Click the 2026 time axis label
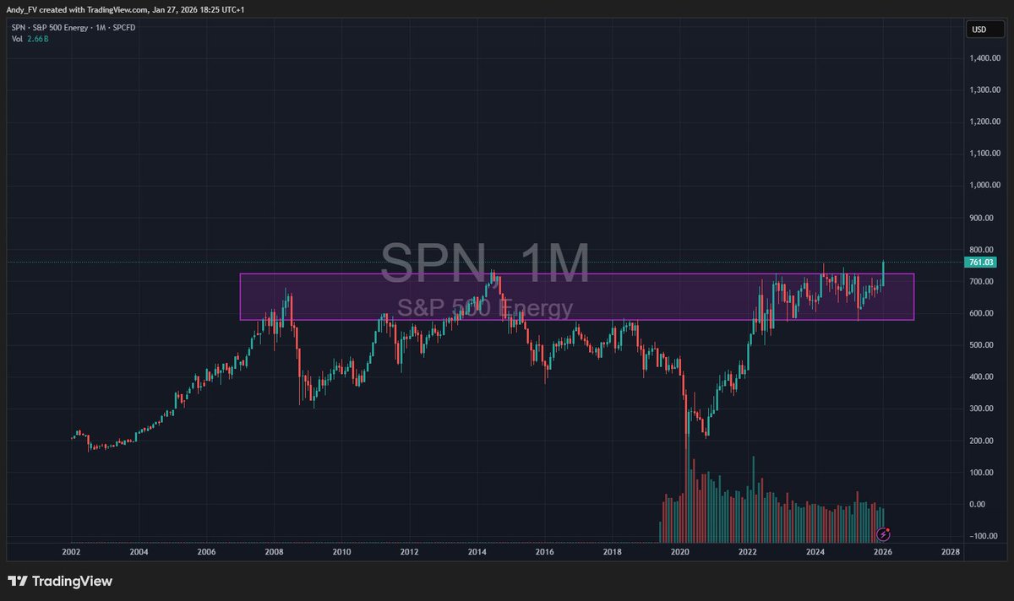1014x601 pixels. pyautogui.click(x=883, y=552)
